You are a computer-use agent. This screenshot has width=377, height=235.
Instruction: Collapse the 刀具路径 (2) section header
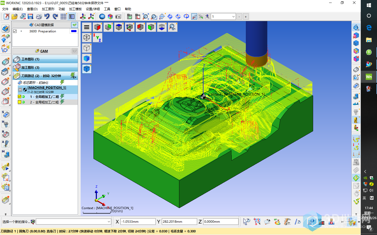pyautogui.click(x=45, y=76)
